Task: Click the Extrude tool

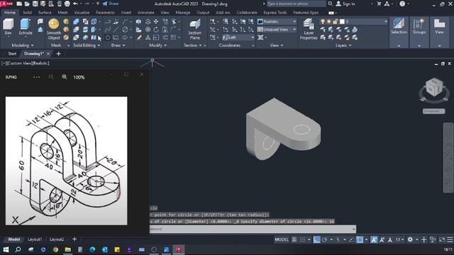Action: 26,26
